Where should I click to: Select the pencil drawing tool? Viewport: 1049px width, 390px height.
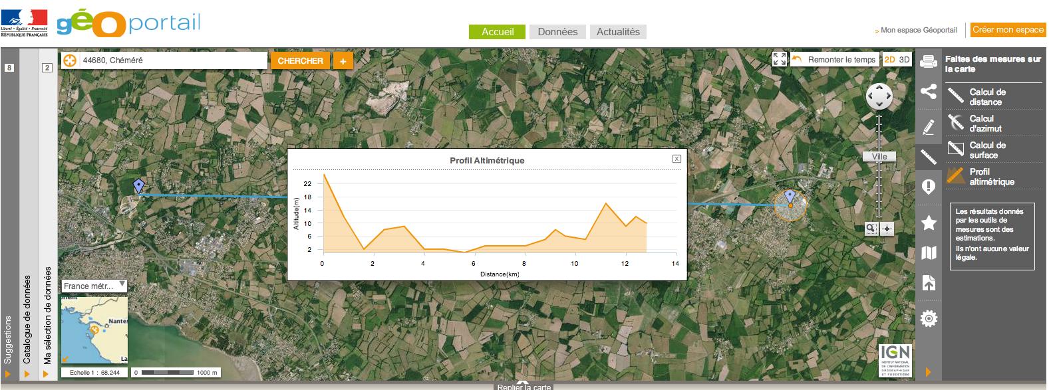(x=929, y=126)
